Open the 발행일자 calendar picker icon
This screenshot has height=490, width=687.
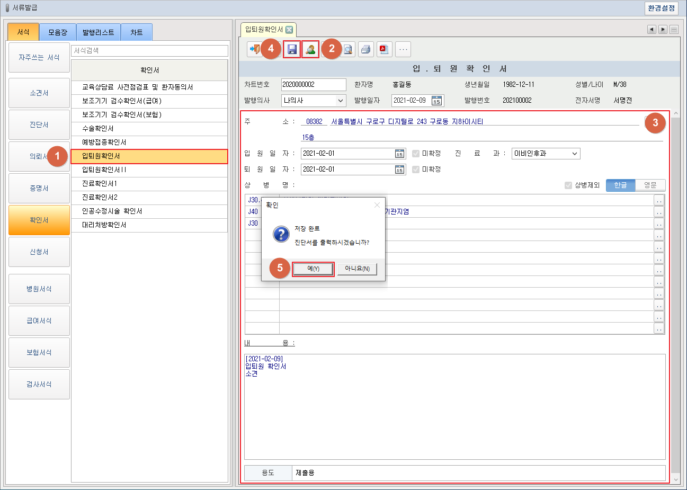(436, 101)
